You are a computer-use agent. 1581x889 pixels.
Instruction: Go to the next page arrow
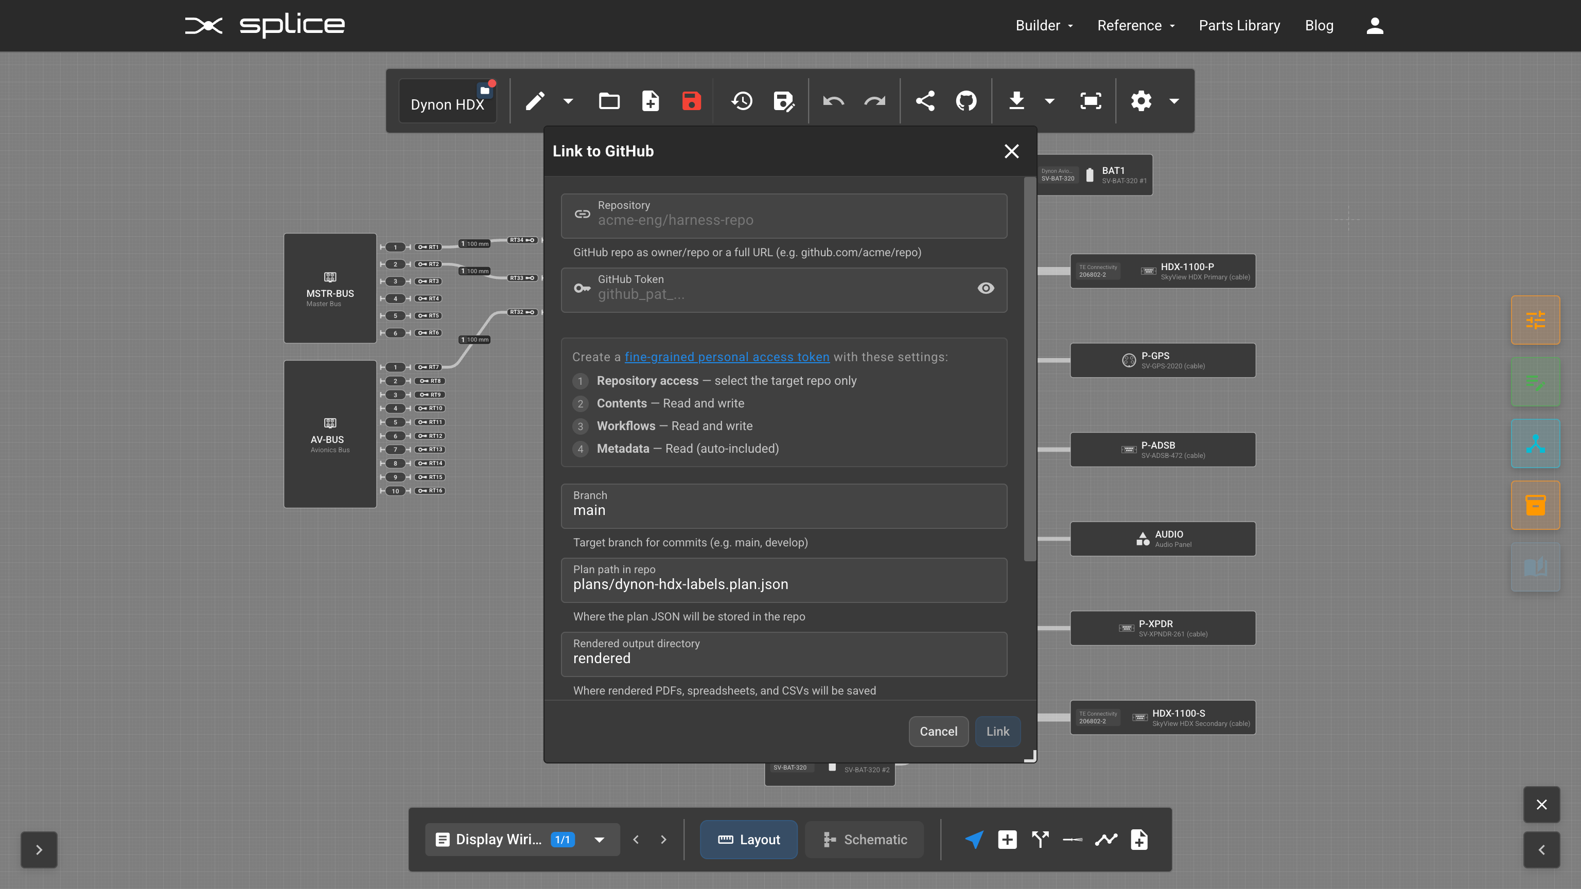pos(663,839)
